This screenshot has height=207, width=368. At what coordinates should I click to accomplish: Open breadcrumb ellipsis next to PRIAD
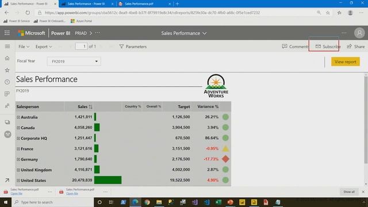(97, 33)
